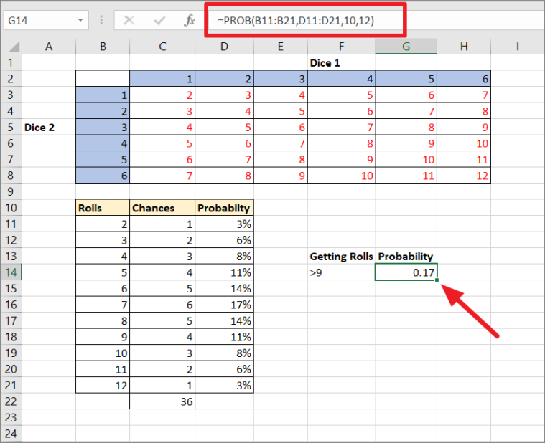Click the Chances value 1 in C11
Viewport: 545px width, 443px height.
click(x=162, y=224)
